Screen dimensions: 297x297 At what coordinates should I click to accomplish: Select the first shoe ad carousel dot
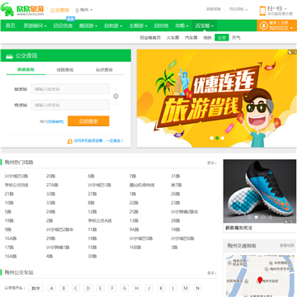(249, 217)
